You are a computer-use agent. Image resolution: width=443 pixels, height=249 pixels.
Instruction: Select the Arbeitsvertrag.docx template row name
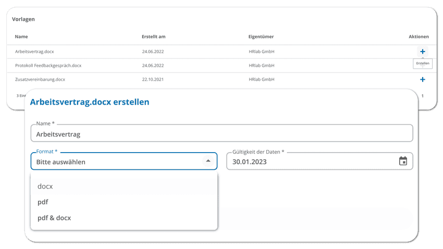pos(34,52)
